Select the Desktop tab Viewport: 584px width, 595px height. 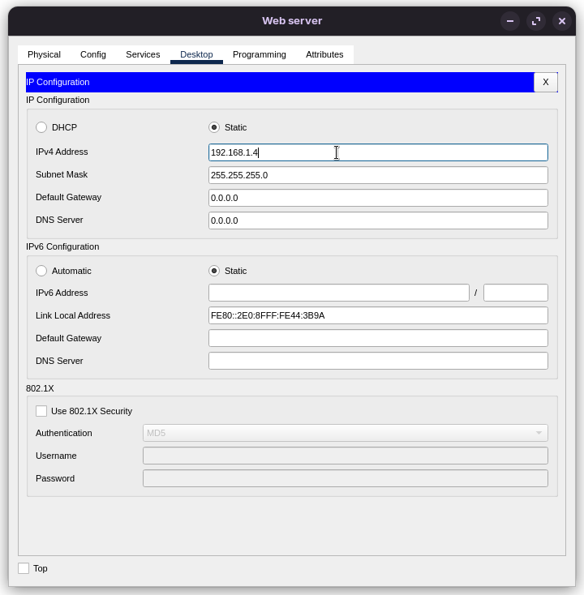(x=196, y=54)
